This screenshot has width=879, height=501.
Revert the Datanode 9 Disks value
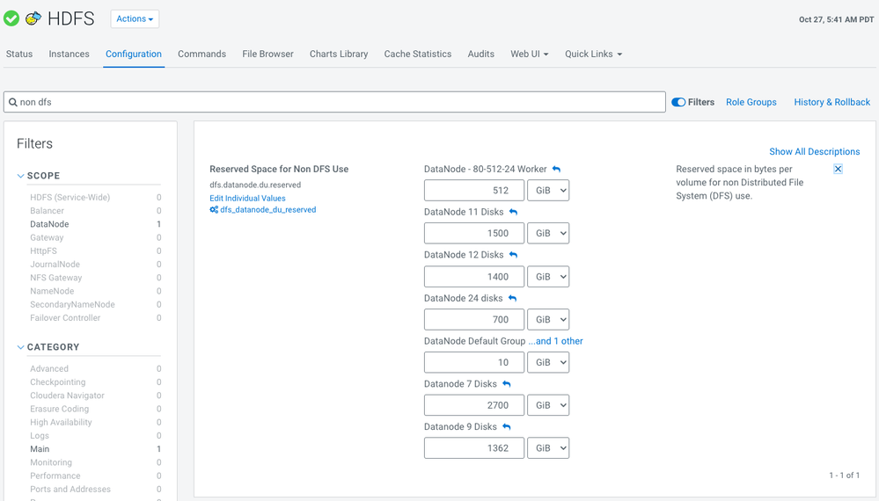click(506, 426)
